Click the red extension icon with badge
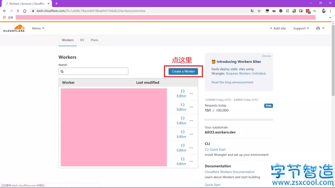 click(308, 11)
